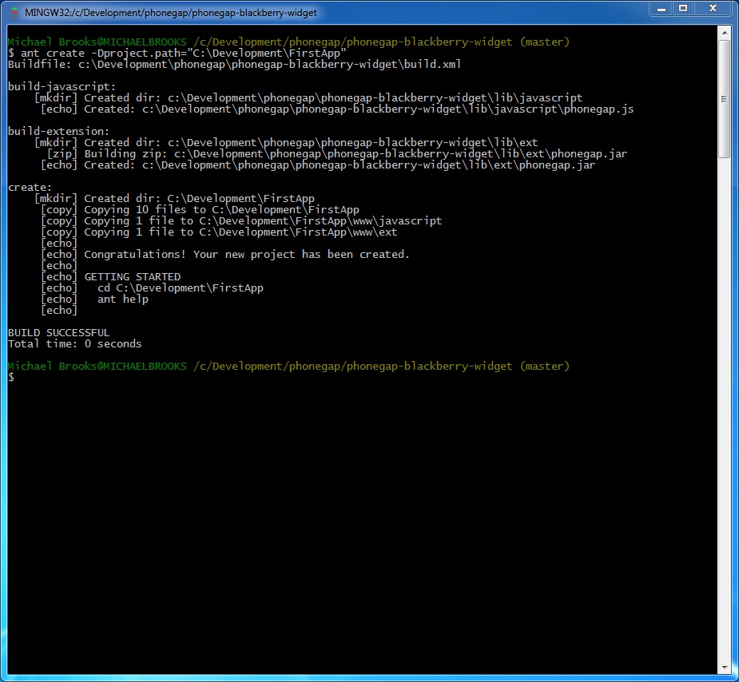The width and height of the screenshot is (739, 682).
Task: Click the vertical scrollbar thumb
Action: point(724,99)
